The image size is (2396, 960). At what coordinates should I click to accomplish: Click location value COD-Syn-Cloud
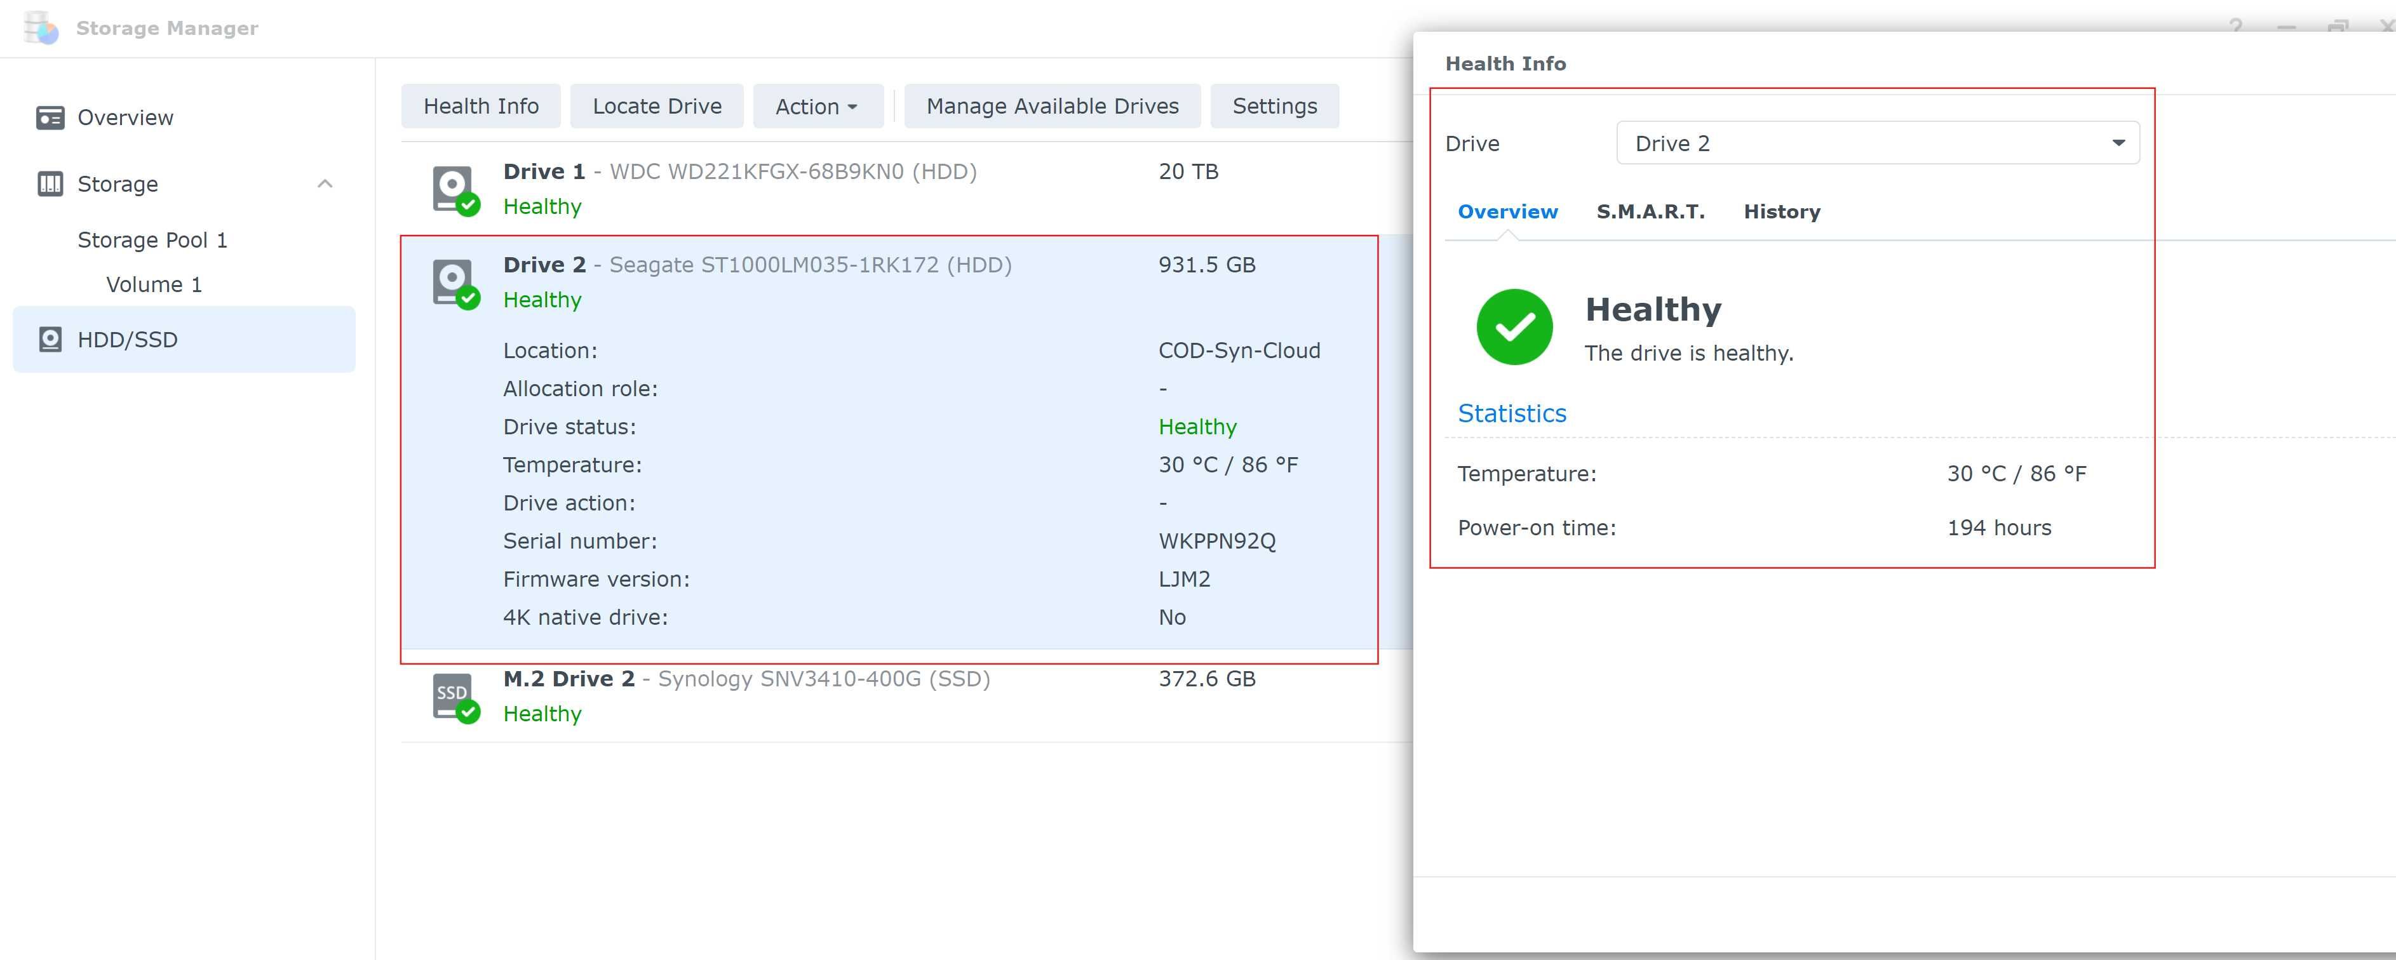pos(1239,350)
